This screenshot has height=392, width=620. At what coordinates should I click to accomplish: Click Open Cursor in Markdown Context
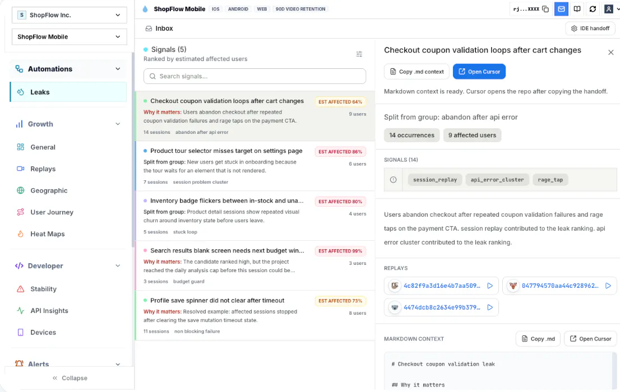[590, 339]
